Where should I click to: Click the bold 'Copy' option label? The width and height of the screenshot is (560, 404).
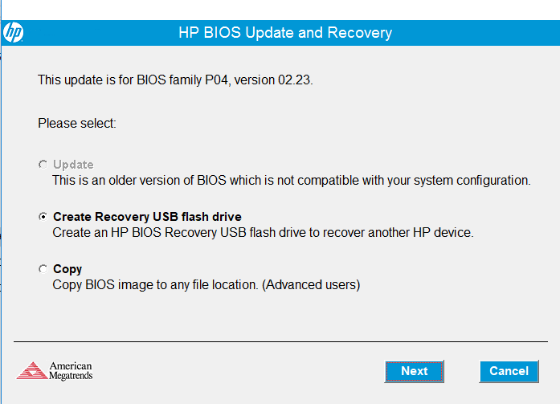(67, 269)
